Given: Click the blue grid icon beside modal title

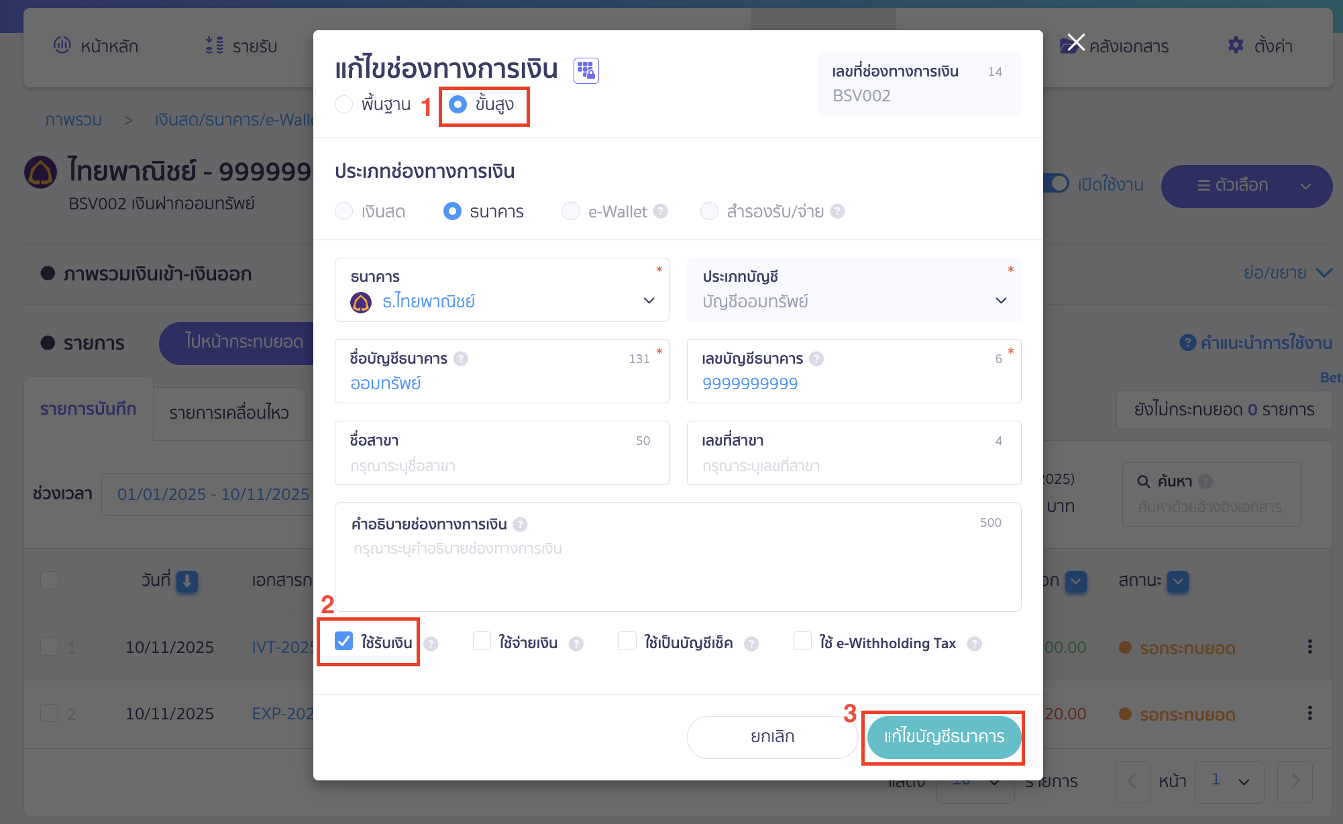Looking at the screenshot, I should [x=585, y=70].
